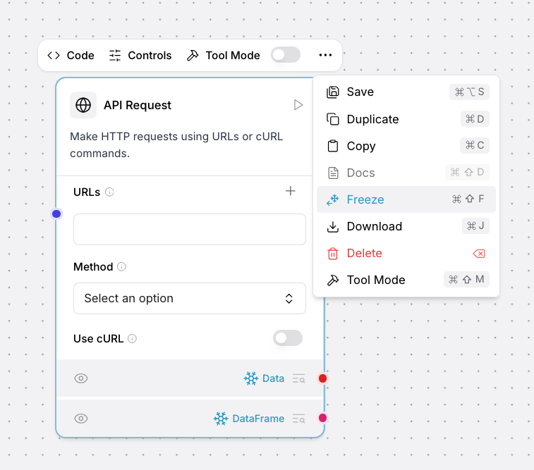Open the Controls button in toolbar
The image size is (534, 470).
pyautogui.click(x=140, y=55)
